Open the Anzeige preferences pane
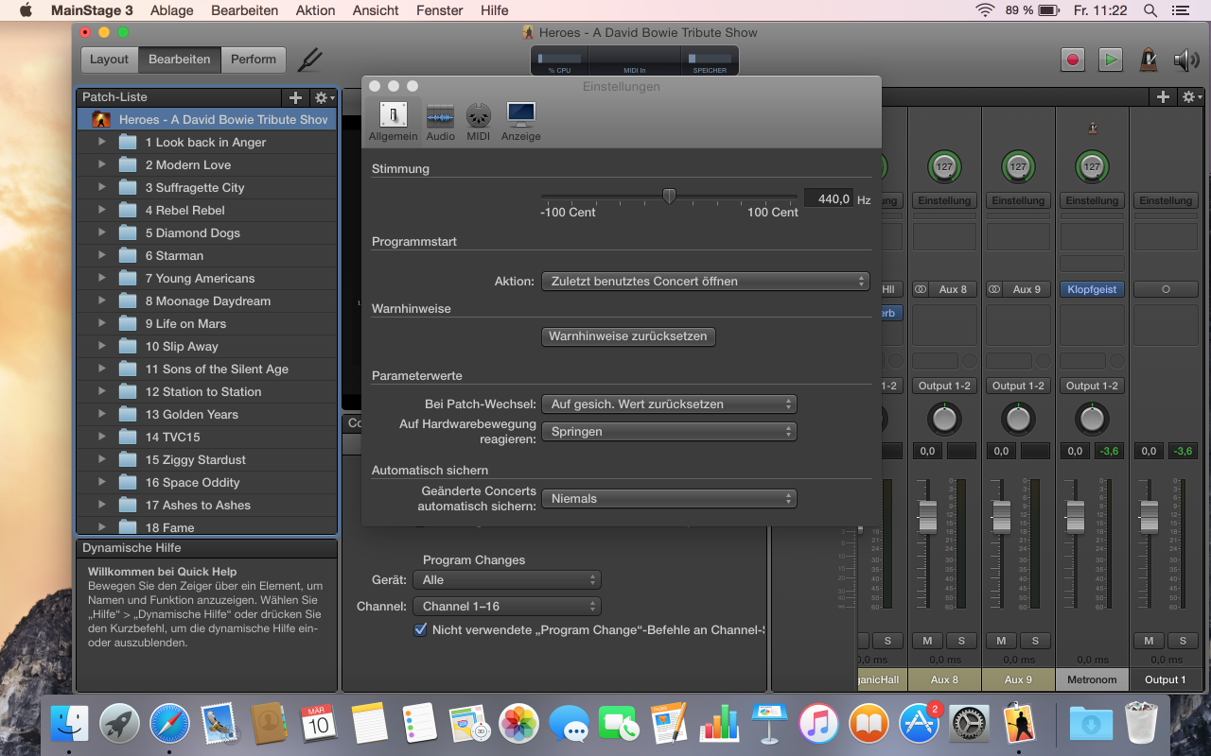The image size is (1211, 756). [521, 122]
